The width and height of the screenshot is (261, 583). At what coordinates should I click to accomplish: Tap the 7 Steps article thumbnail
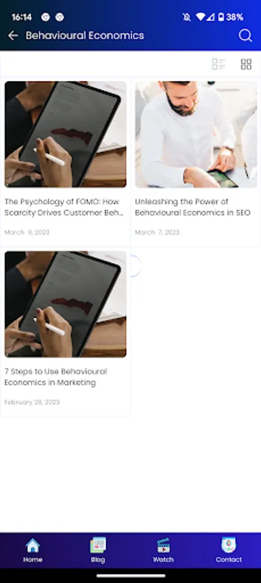66,304
